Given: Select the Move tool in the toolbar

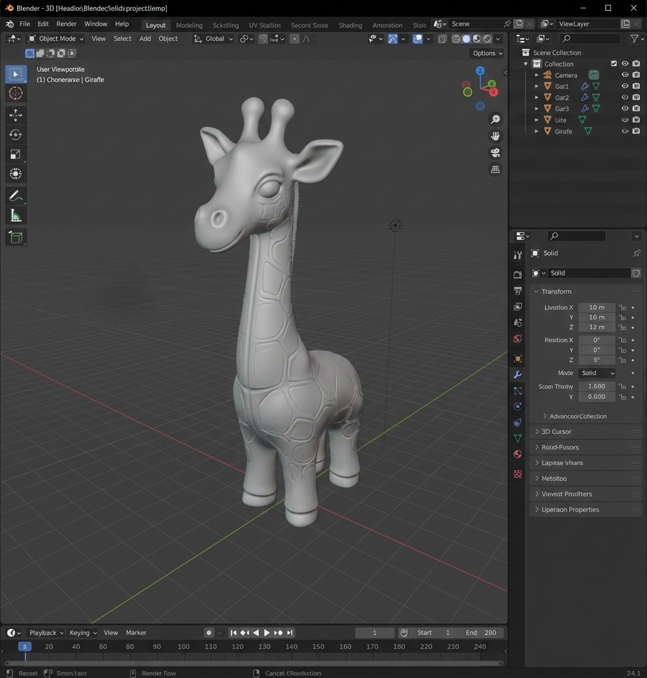Looking at the screenshot, I should click(x=15, y=115).
